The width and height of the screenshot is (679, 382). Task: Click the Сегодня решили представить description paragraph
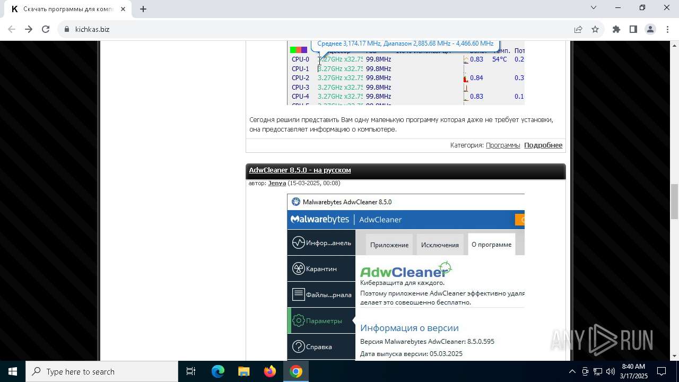tap(402, 124)
